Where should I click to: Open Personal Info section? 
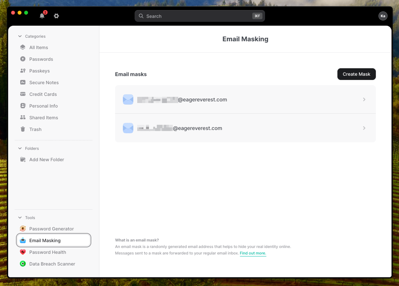(53, 106)
